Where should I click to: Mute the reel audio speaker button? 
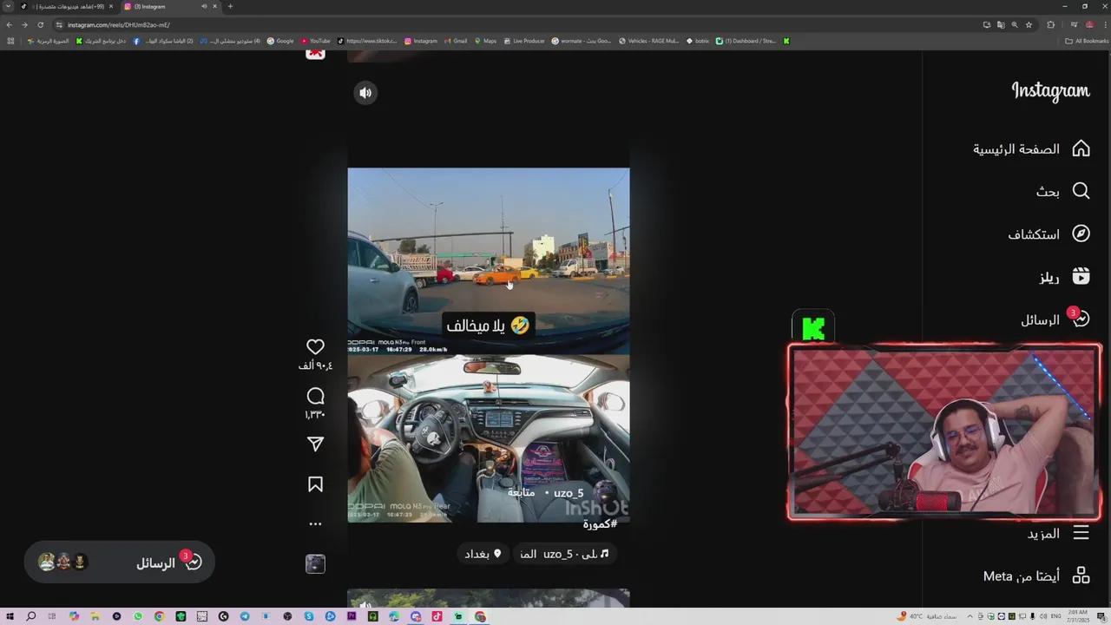(365, 93)
